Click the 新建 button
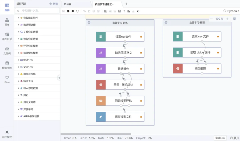Screen dimensions: 240x141 click(x=54, y=4)
